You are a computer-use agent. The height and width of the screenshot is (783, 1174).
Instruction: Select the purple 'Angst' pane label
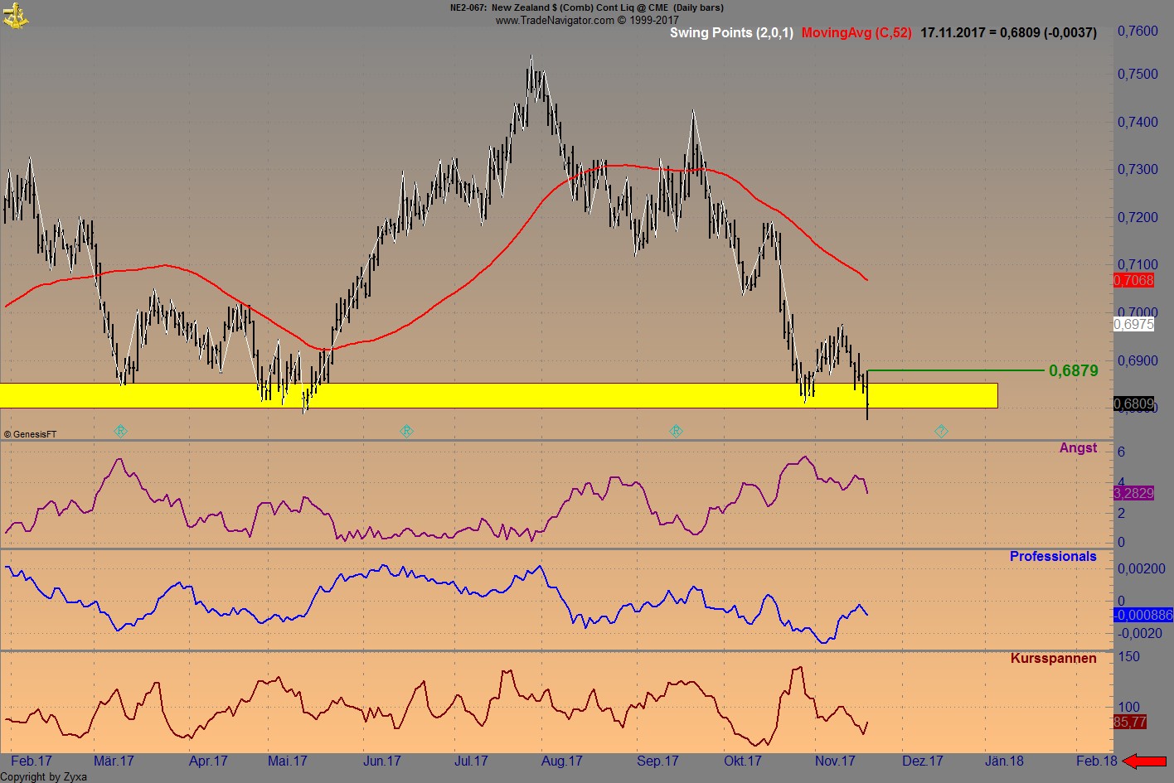coord(1078,447)
